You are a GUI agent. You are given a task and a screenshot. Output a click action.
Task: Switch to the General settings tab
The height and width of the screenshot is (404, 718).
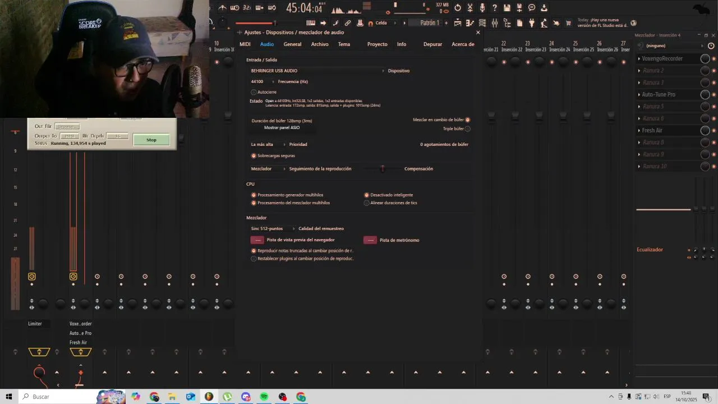point(292,44)
